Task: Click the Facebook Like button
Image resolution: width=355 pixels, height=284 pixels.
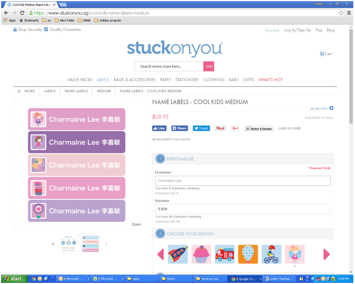Action: pyautogui.click(x=159, y=128)
